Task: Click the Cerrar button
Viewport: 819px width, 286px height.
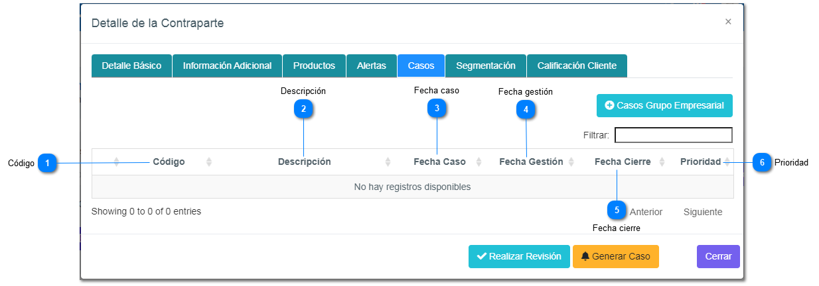Action: tap(718, 256)
